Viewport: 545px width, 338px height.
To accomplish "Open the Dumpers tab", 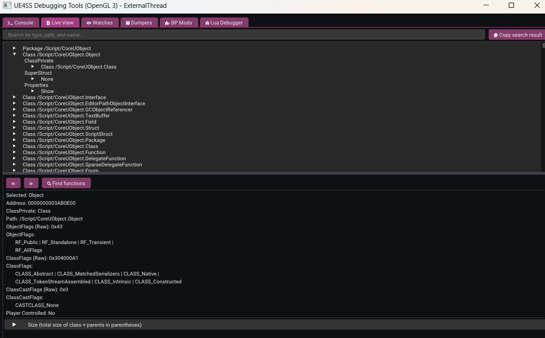I will point(139,23).
